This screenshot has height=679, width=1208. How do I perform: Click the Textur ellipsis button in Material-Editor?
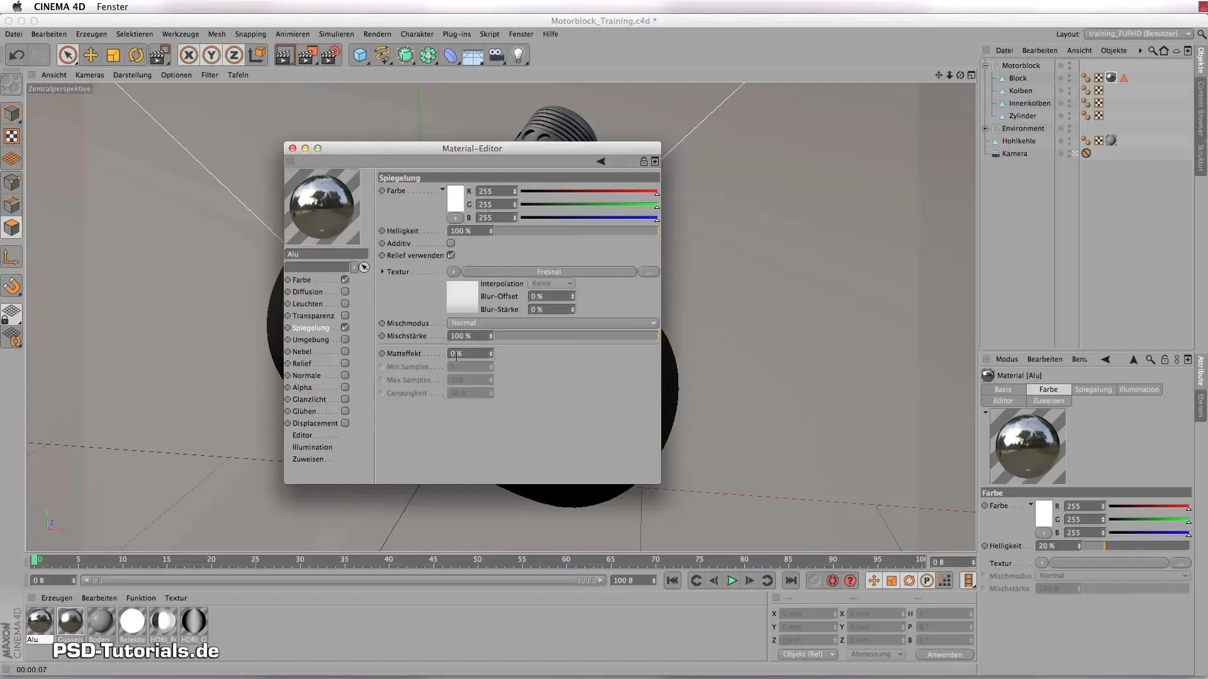click(649, 272)
